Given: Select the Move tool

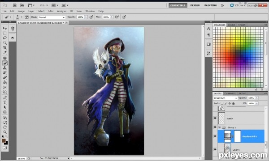Looking at the screenshot, I should (5, 28).
